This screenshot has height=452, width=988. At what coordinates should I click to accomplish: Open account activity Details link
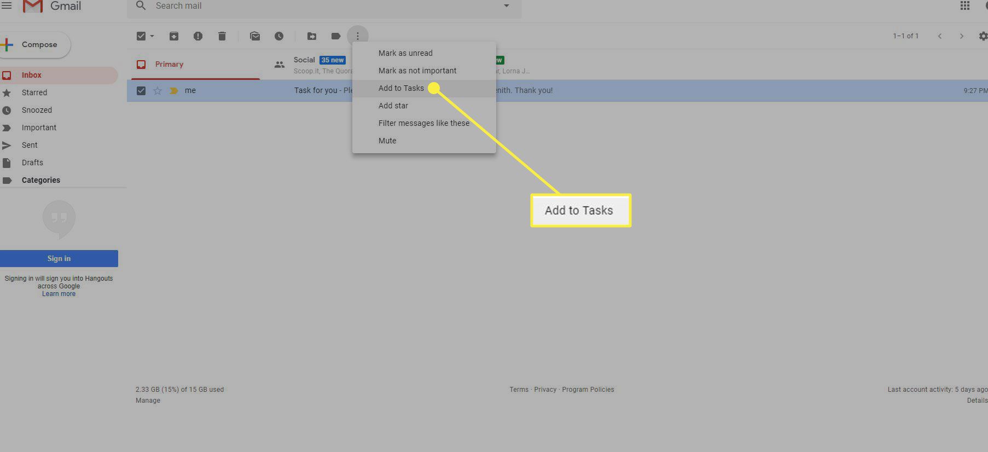pos(977,401)
